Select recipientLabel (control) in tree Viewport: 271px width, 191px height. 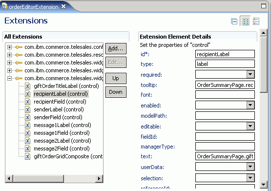(61, 94)
